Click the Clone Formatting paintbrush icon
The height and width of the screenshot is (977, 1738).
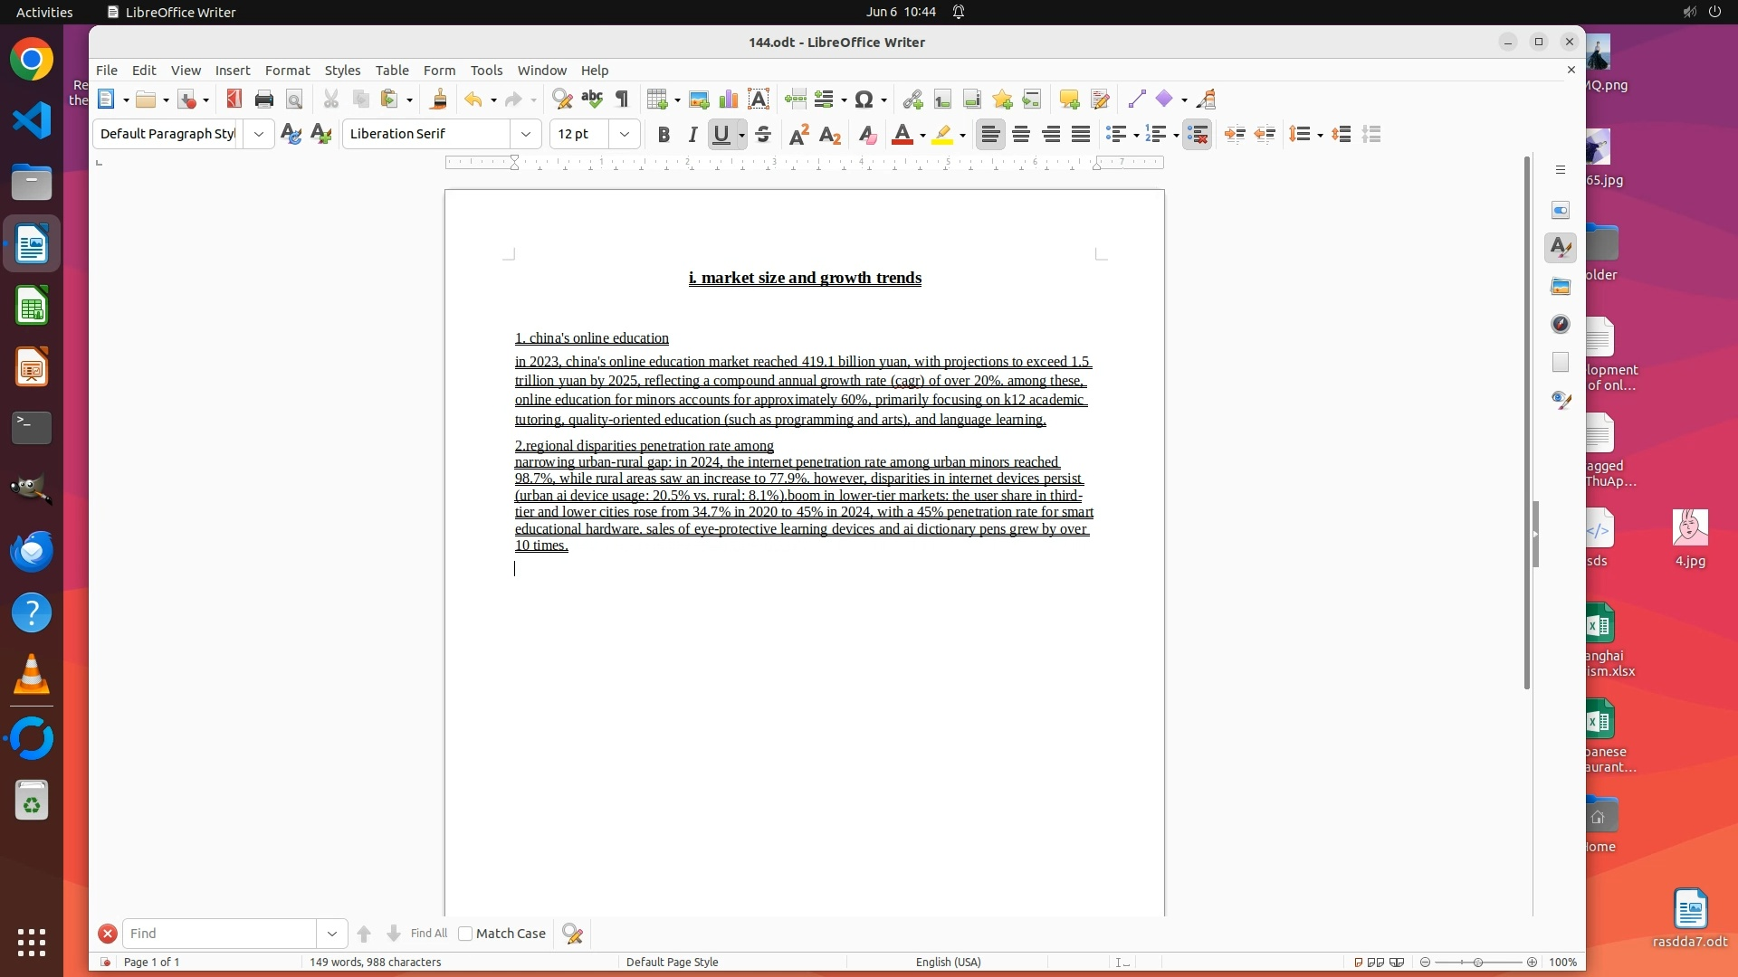pos(438,100)
